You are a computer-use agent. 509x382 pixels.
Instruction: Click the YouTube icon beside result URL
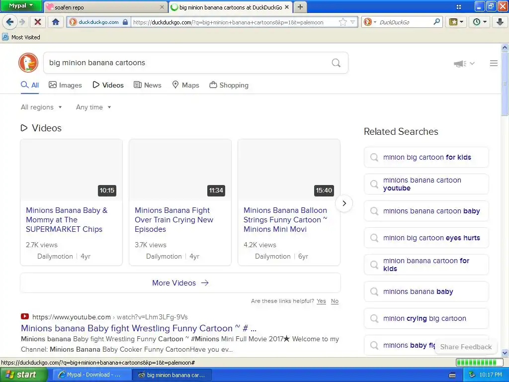(x=25, y=316)
